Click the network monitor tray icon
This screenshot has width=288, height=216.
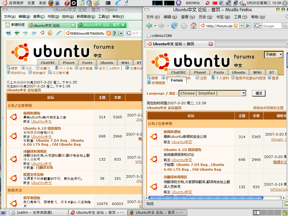[228, 3]
